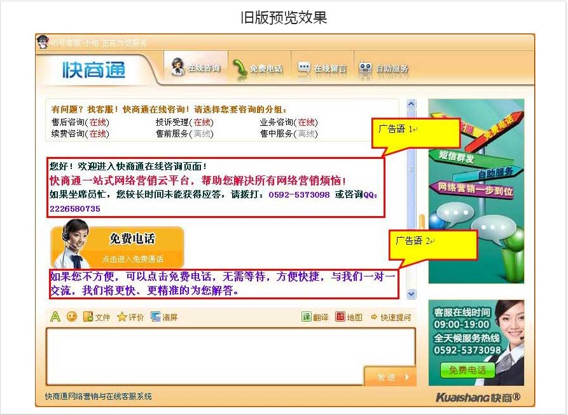Choose 售后咨询 (在线) group

pos(80,122)
